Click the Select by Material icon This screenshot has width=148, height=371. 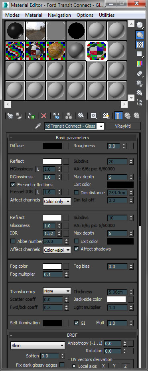click(140, 93)
